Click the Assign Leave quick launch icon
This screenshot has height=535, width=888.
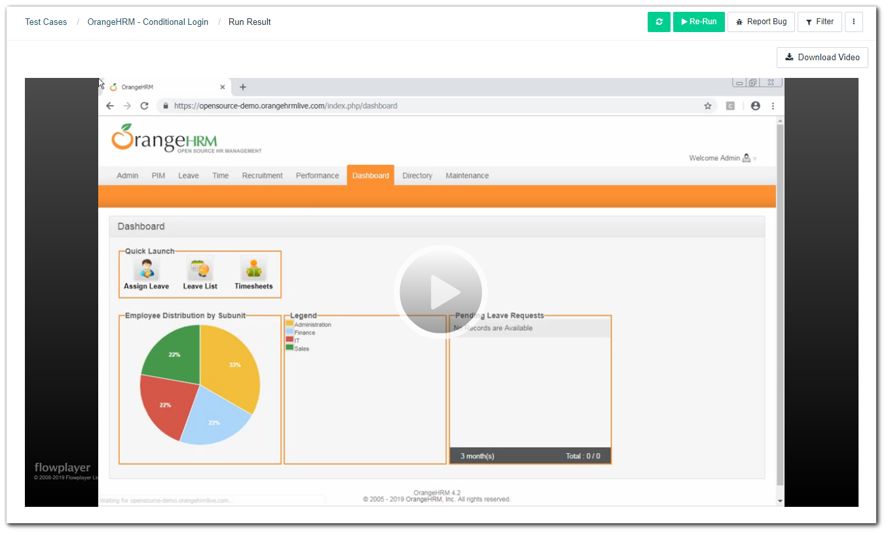(x=147, y=268)
